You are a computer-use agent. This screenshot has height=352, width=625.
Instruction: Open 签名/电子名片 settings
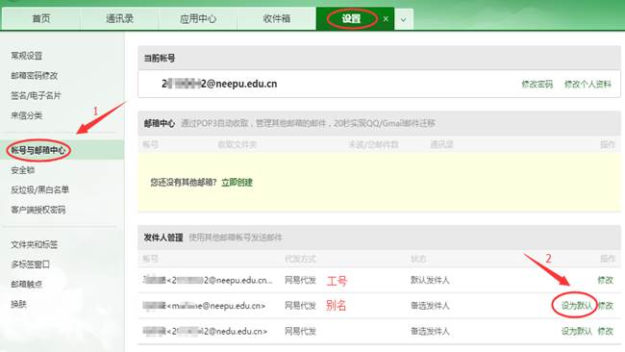click(36, 95)
